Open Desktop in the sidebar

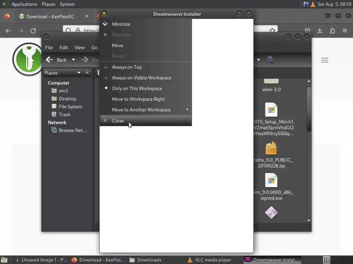(64, 99)
